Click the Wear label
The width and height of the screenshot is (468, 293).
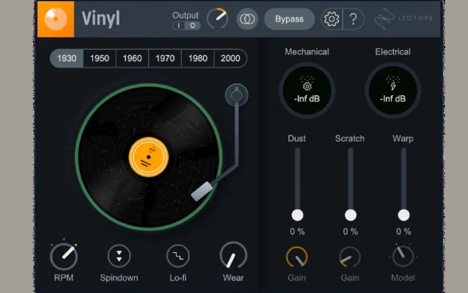pyautogui.click(x=233, y=278)
